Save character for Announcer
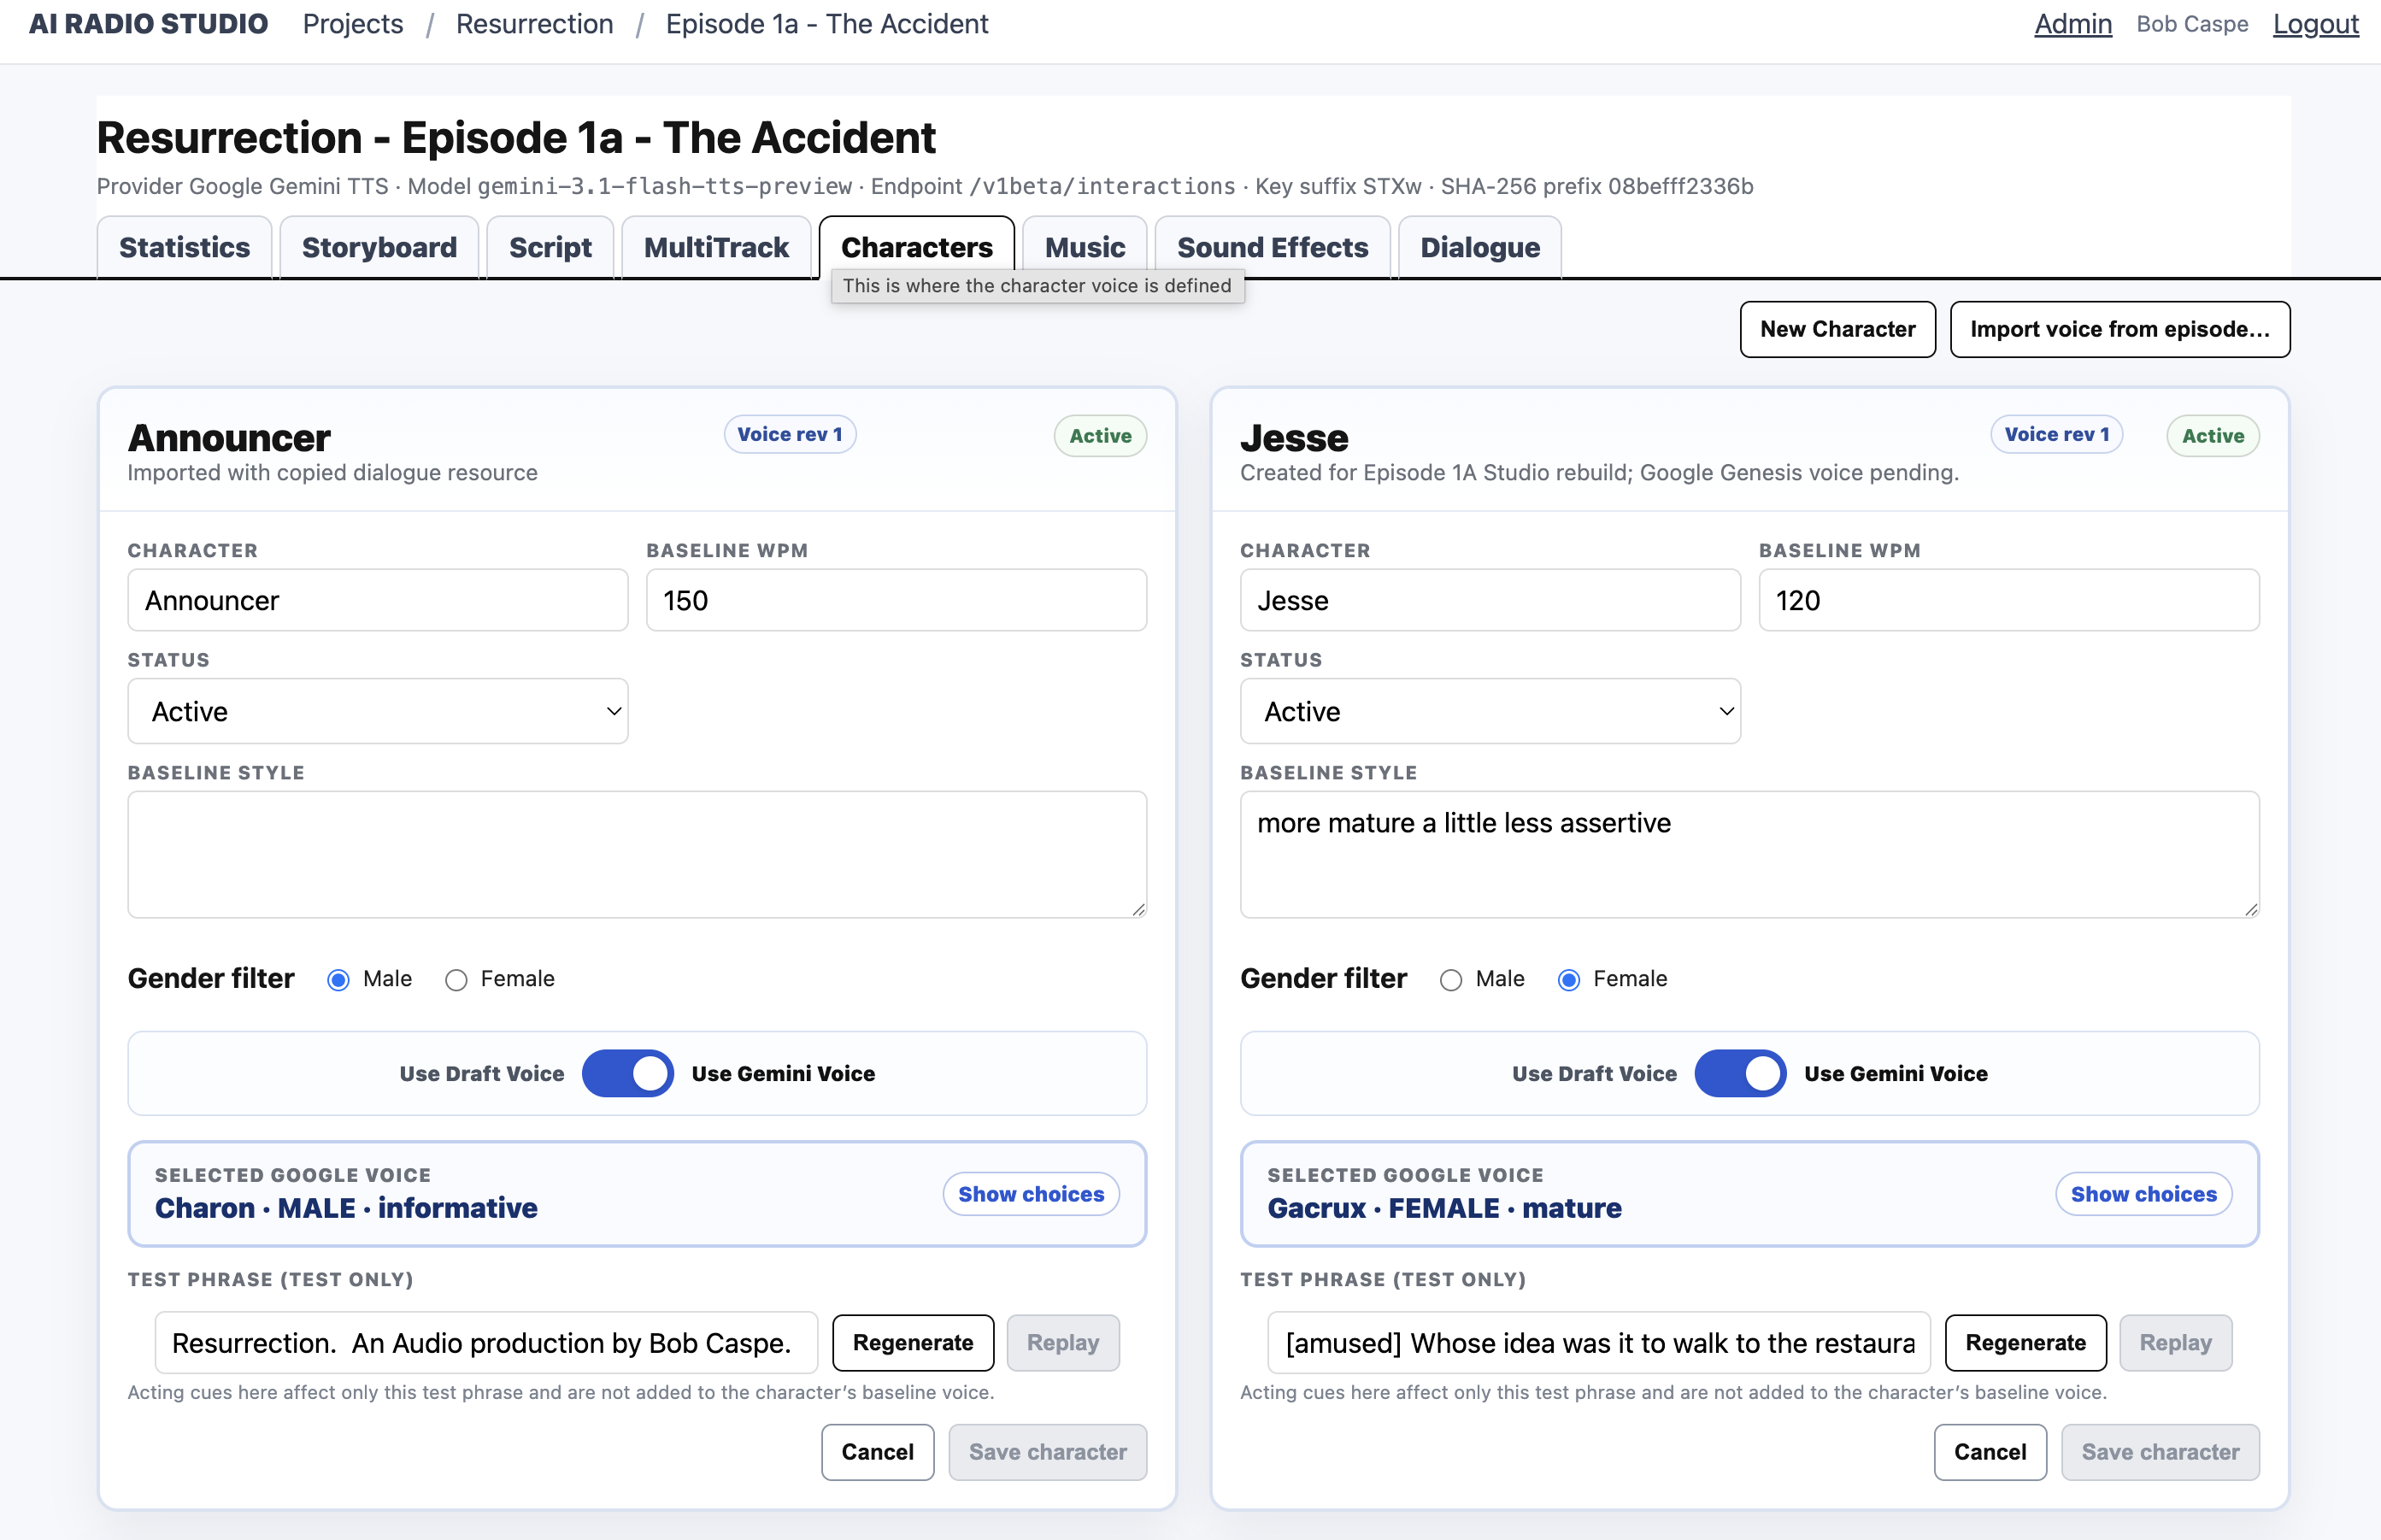 click(x=1047, y=1452)
